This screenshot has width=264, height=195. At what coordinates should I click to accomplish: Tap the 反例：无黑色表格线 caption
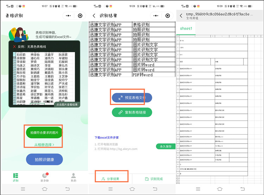(32, 47)
